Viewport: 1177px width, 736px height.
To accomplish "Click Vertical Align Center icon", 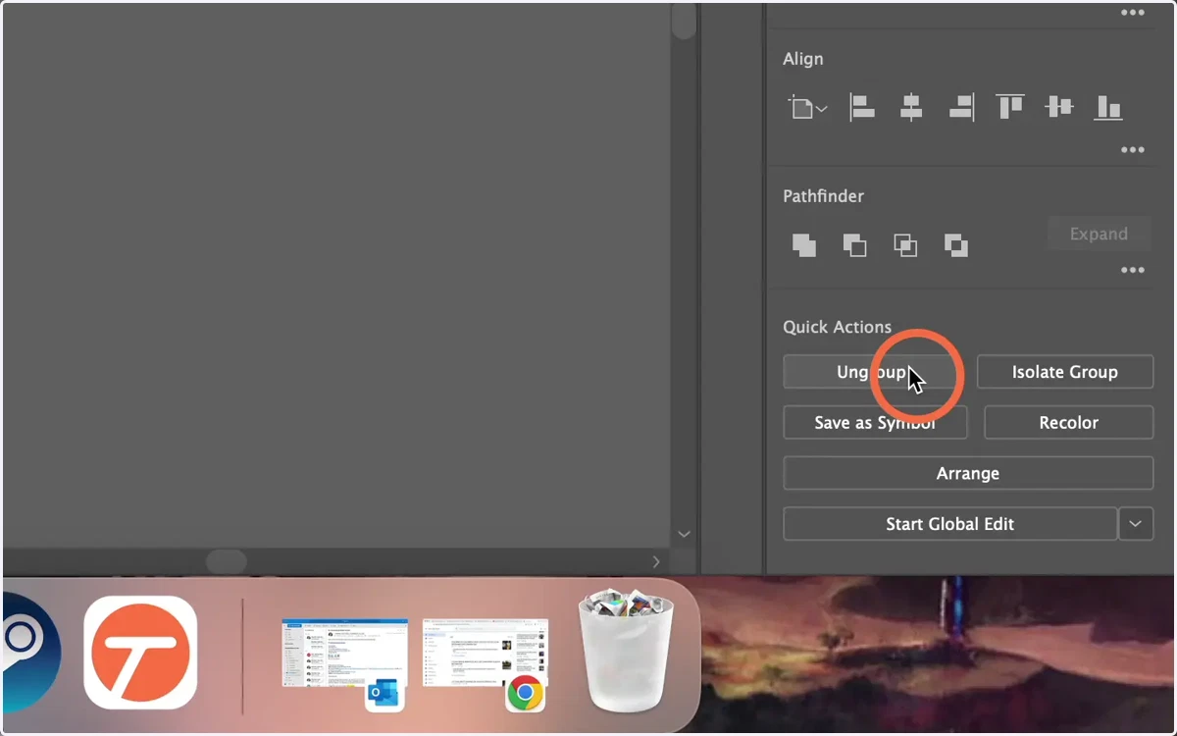I will [x=1059, y=107].
